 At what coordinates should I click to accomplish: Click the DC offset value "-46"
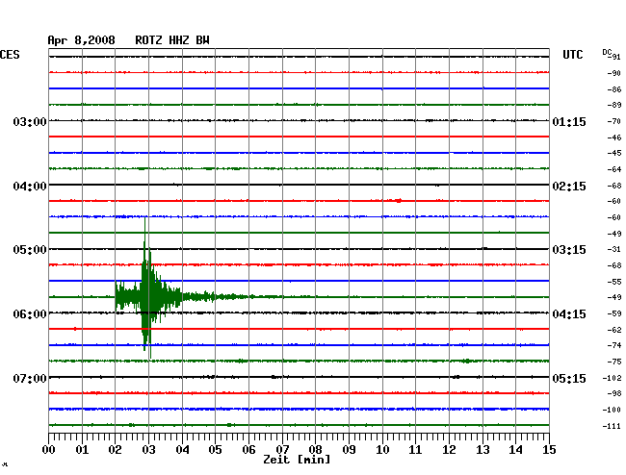(614, 137)
